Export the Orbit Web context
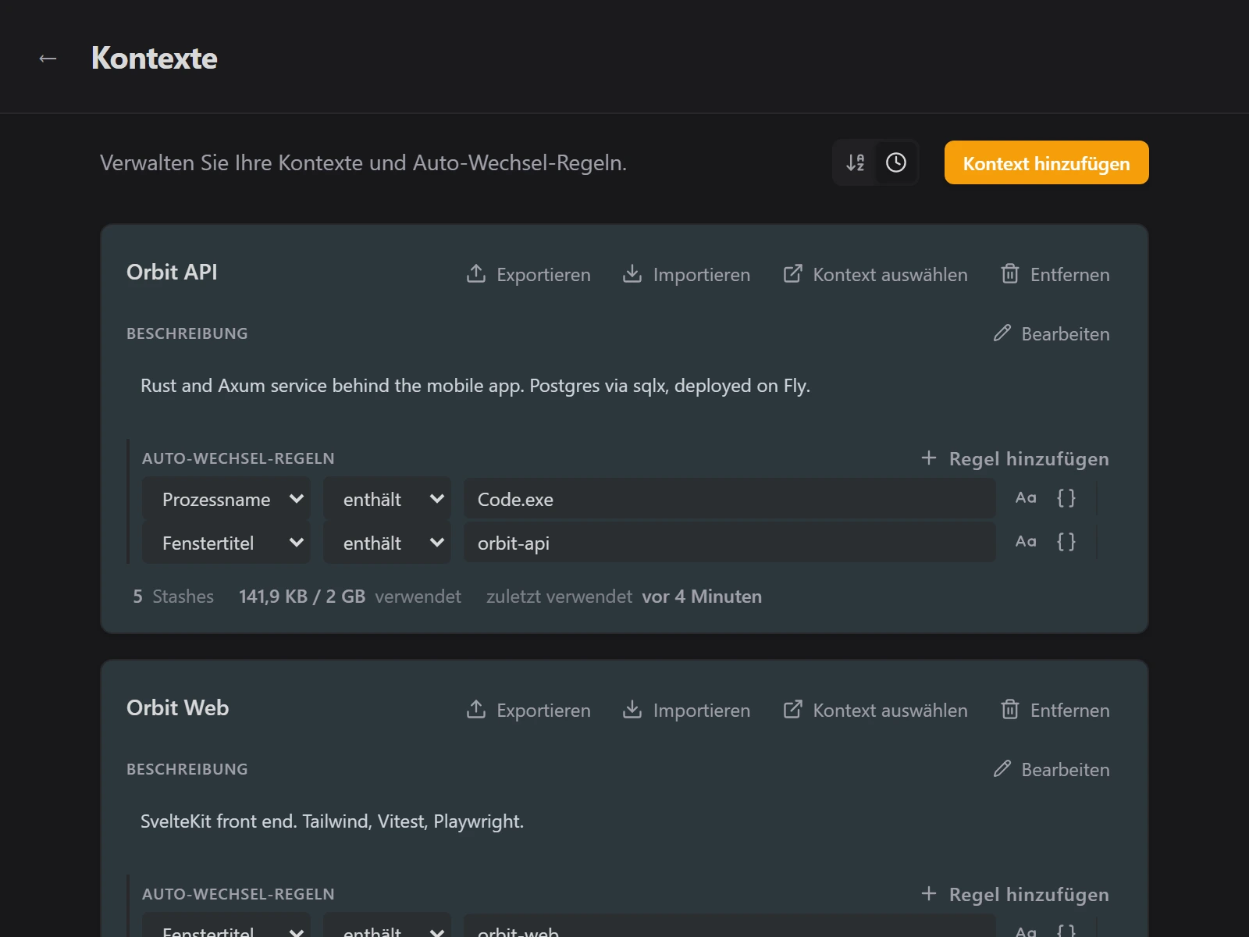 pos(528,710)
